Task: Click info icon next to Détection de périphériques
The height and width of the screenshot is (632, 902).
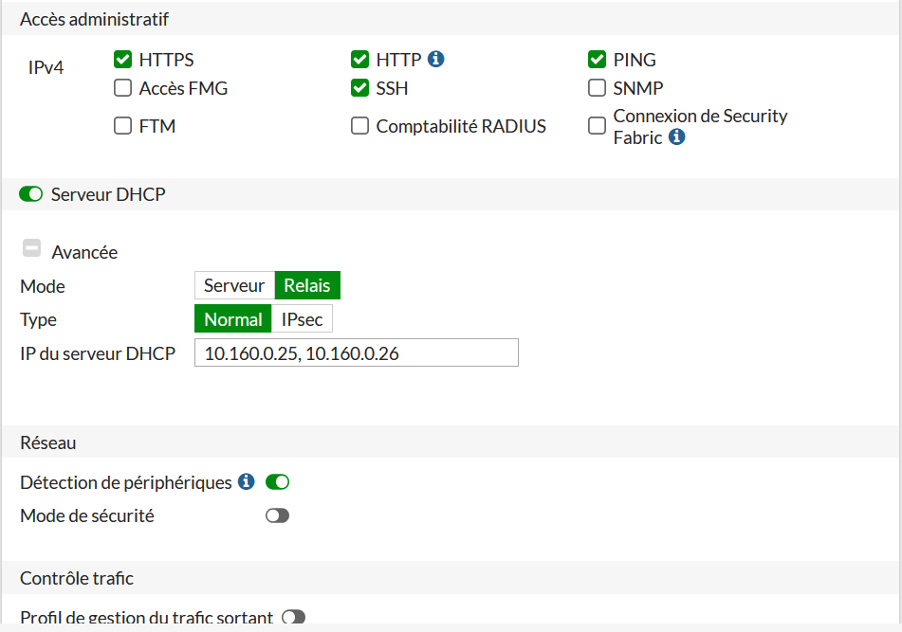Action: 247,481
